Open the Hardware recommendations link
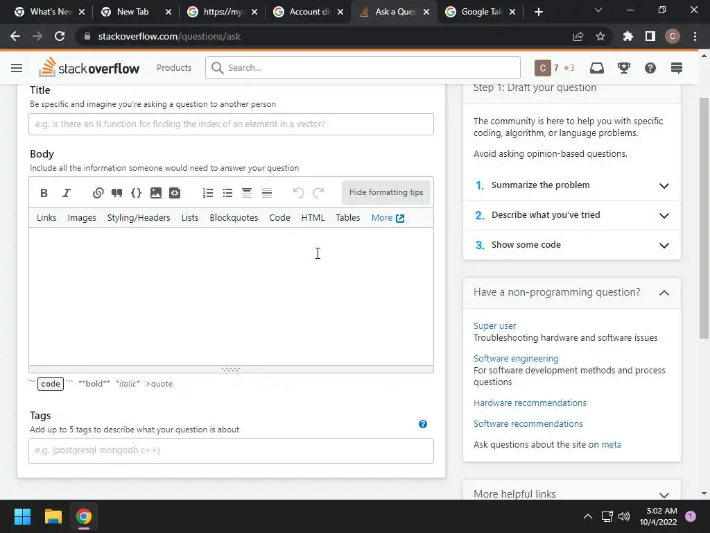This screenshot has width=710, height=533. [530, 403]
